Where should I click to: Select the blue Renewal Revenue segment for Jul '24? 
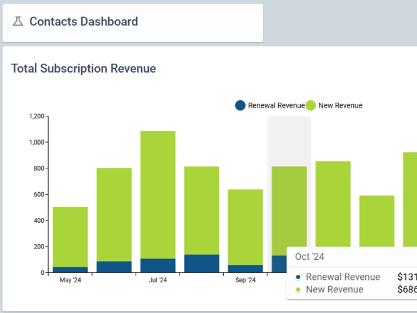tap(158, 266)
